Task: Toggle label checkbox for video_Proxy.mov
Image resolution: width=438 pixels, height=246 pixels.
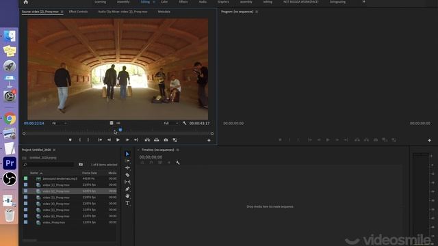Action: [x=26, y=222]
